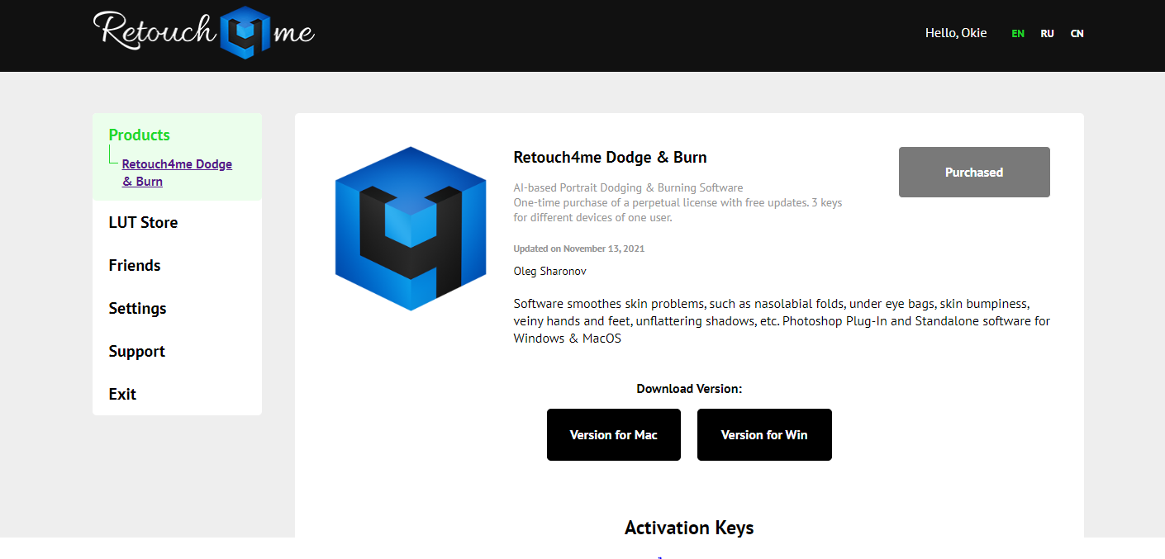1165x559 pixels.
Task: Download the Version for Mac
Action: [x=613, y=435]
